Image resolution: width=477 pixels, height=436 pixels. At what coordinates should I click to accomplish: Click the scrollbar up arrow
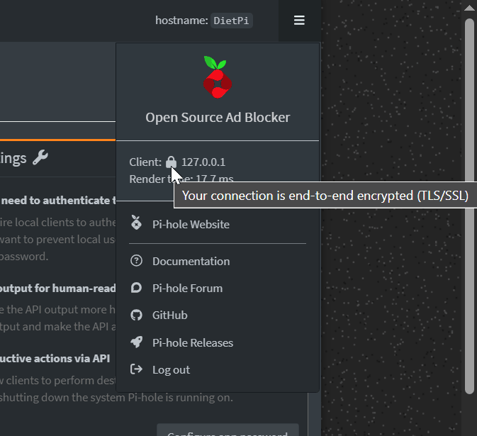[x=470, y=9]
